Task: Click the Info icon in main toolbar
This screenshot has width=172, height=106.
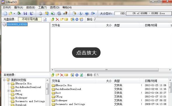Action: [x=81, y=13]
